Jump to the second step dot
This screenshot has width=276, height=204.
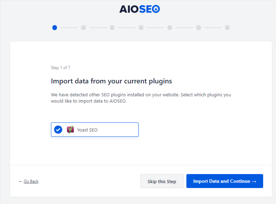83,28
